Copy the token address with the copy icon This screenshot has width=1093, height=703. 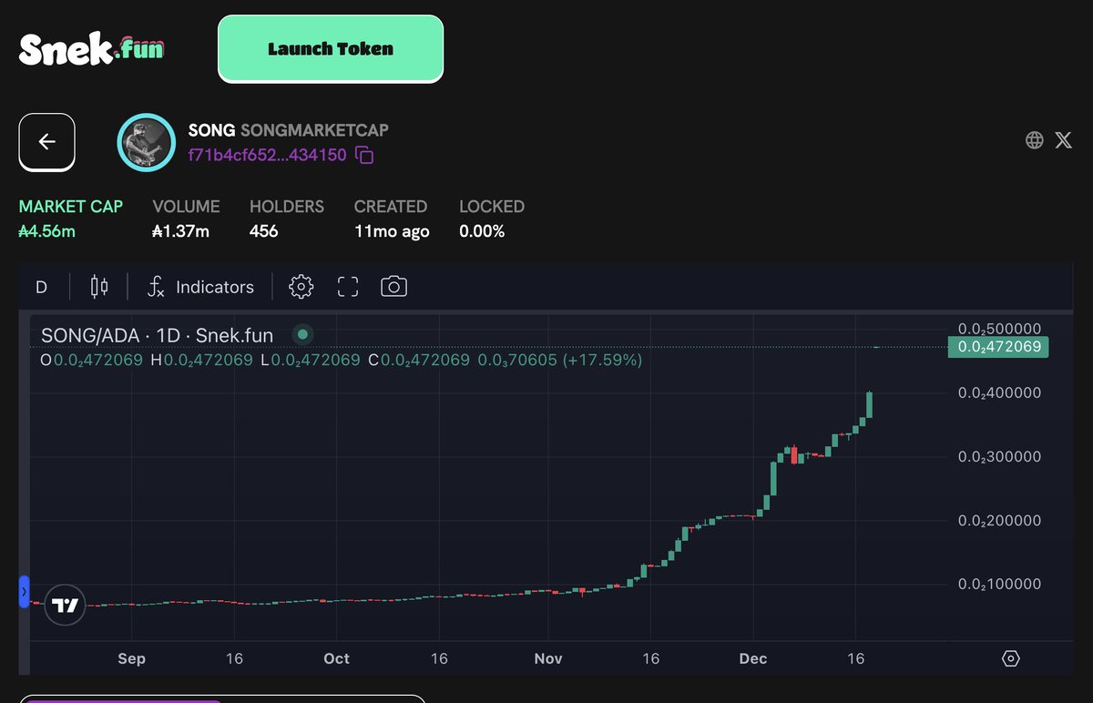(364, 155)
